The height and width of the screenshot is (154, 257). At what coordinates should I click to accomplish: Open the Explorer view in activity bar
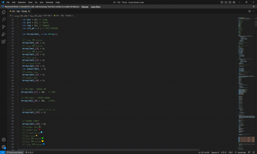tap(4, 12)
